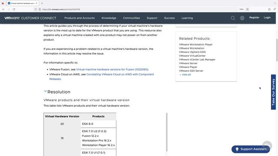Image resolution: width=278 pixels, height=156 pixels.
Task: Open the Success menu
Action: [x=169, y=18]
